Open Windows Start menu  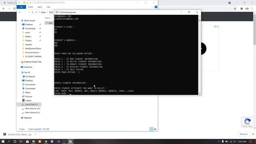click(3, 141)
